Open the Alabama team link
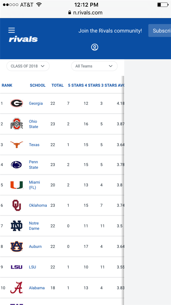 [37, 288]
